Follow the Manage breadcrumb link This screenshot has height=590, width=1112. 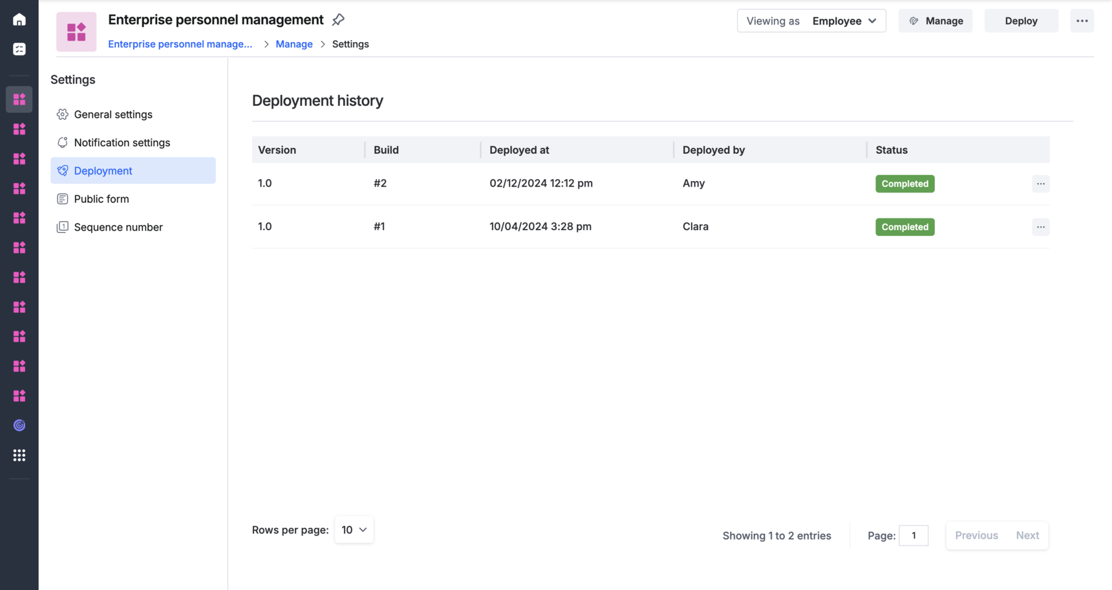[x=294, y=44]
